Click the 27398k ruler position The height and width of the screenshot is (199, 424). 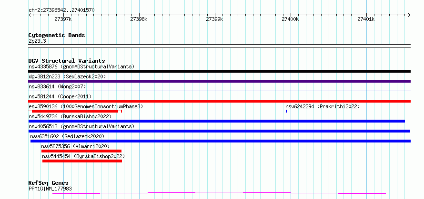[139, 19]
